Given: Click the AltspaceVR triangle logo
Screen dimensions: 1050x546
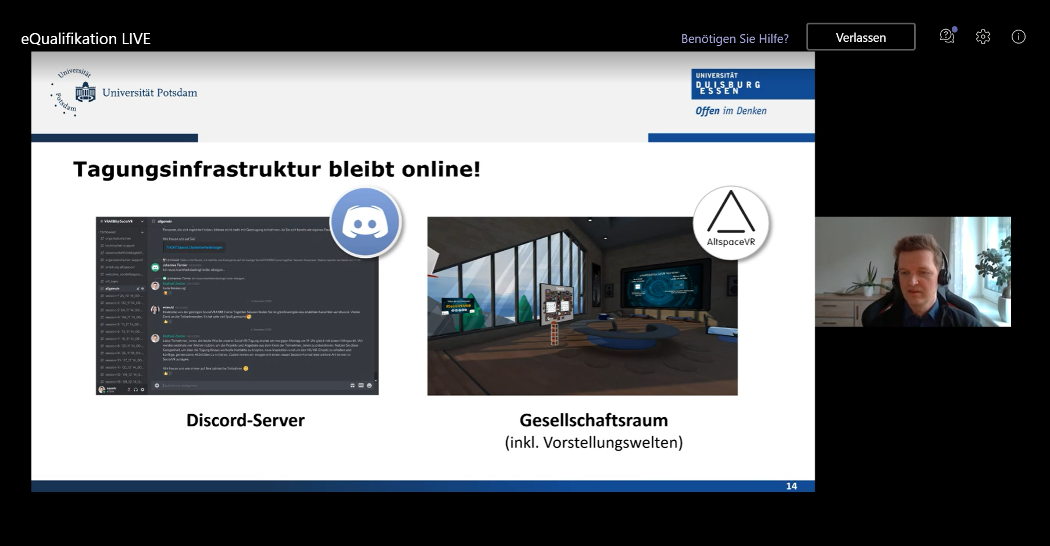Looking at the screenshot, I should click(730, 223).
